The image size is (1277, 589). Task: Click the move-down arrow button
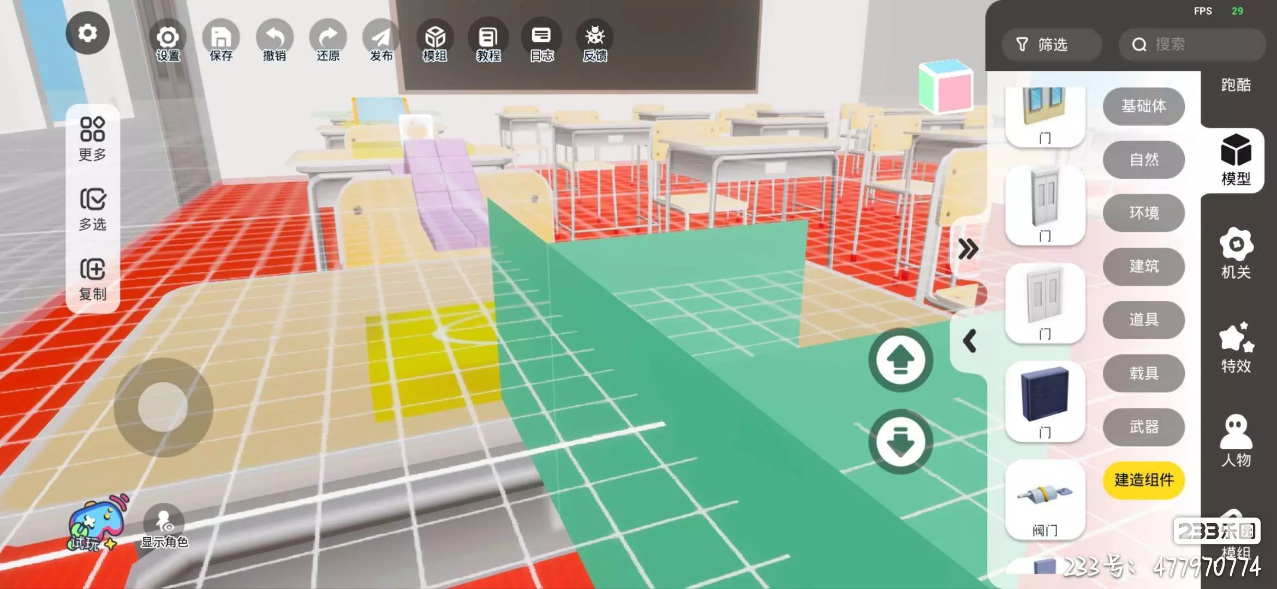point(900,441)
